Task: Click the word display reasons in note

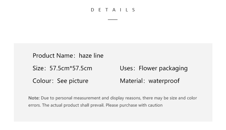Action: (126, 98)
